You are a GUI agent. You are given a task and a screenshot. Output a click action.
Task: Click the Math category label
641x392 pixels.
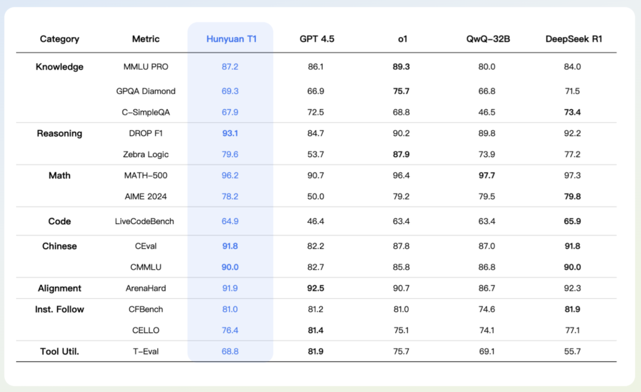pos(59,176)
